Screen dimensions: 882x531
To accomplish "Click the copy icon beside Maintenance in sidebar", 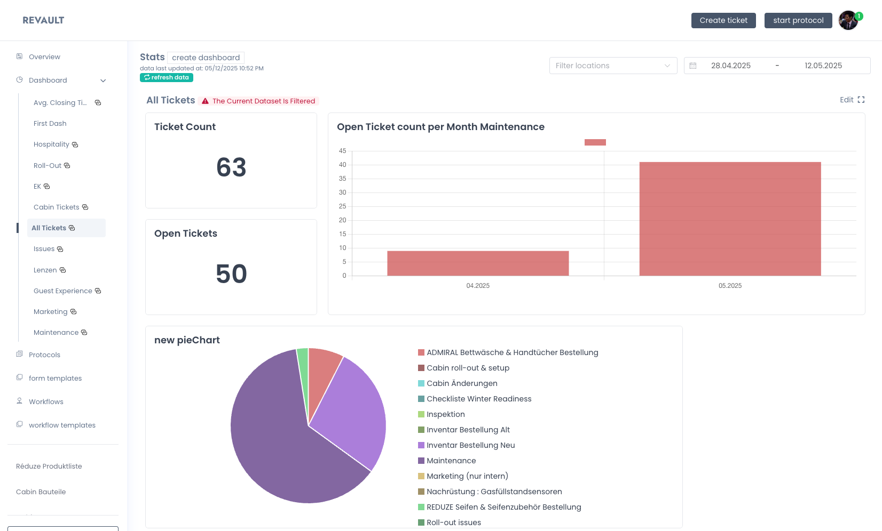I will pos(84,332).
